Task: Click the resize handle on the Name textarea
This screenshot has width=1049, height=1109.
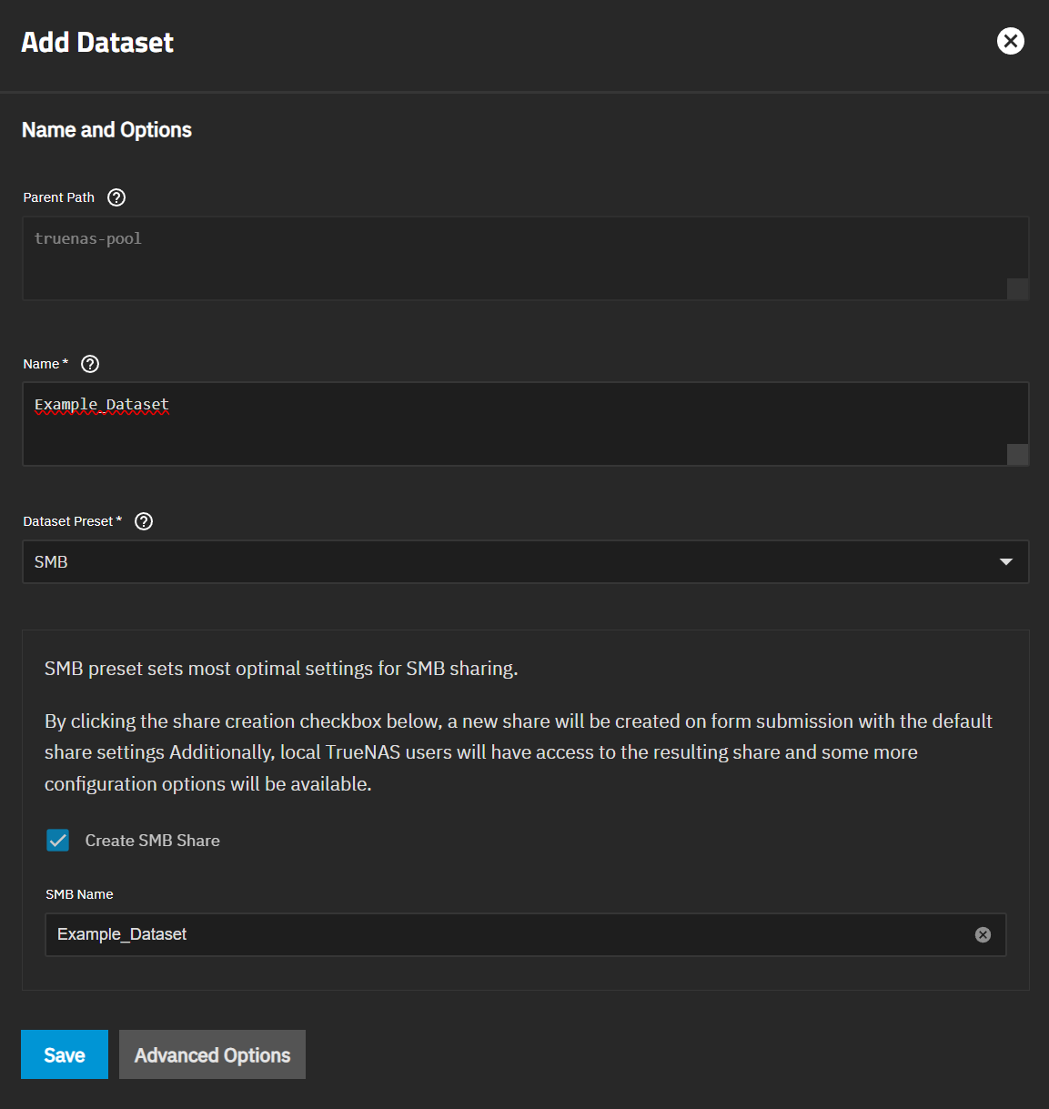Action: [1020, 453]
